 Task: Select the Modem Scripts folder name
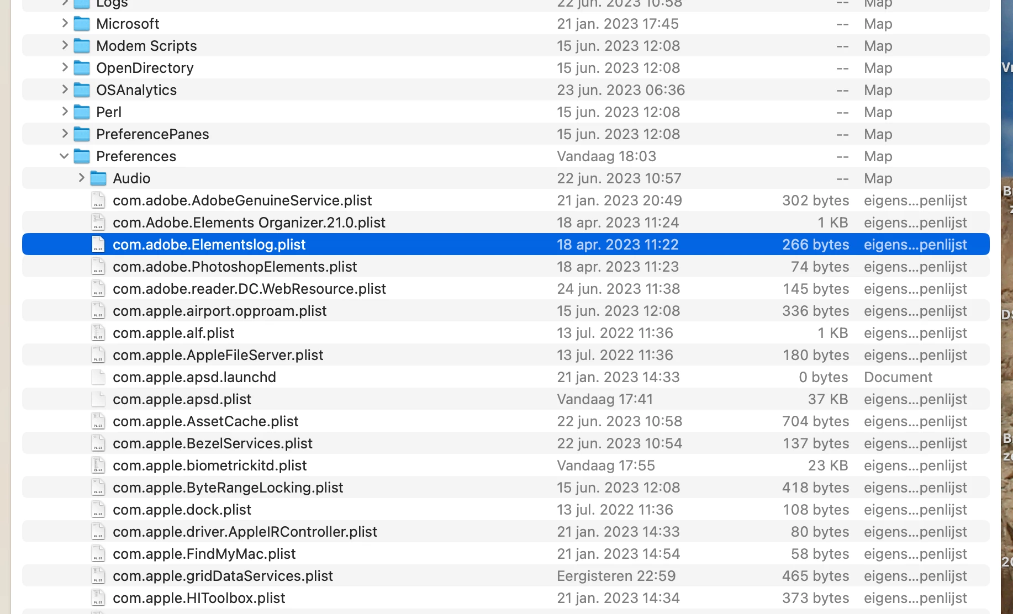[x=146, y=46]
